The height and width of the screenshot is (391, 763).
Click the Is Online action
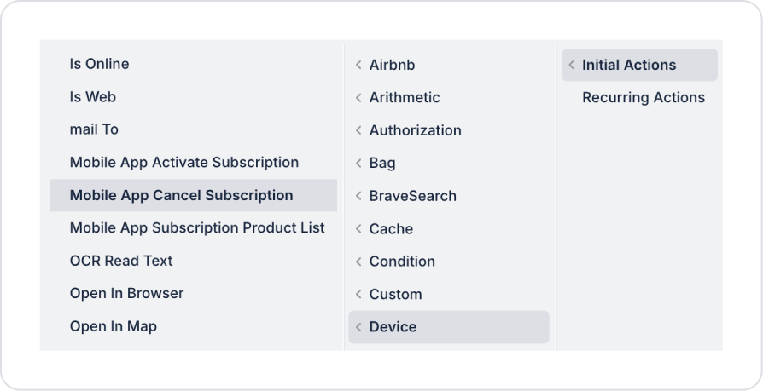(x=99, y=64)
